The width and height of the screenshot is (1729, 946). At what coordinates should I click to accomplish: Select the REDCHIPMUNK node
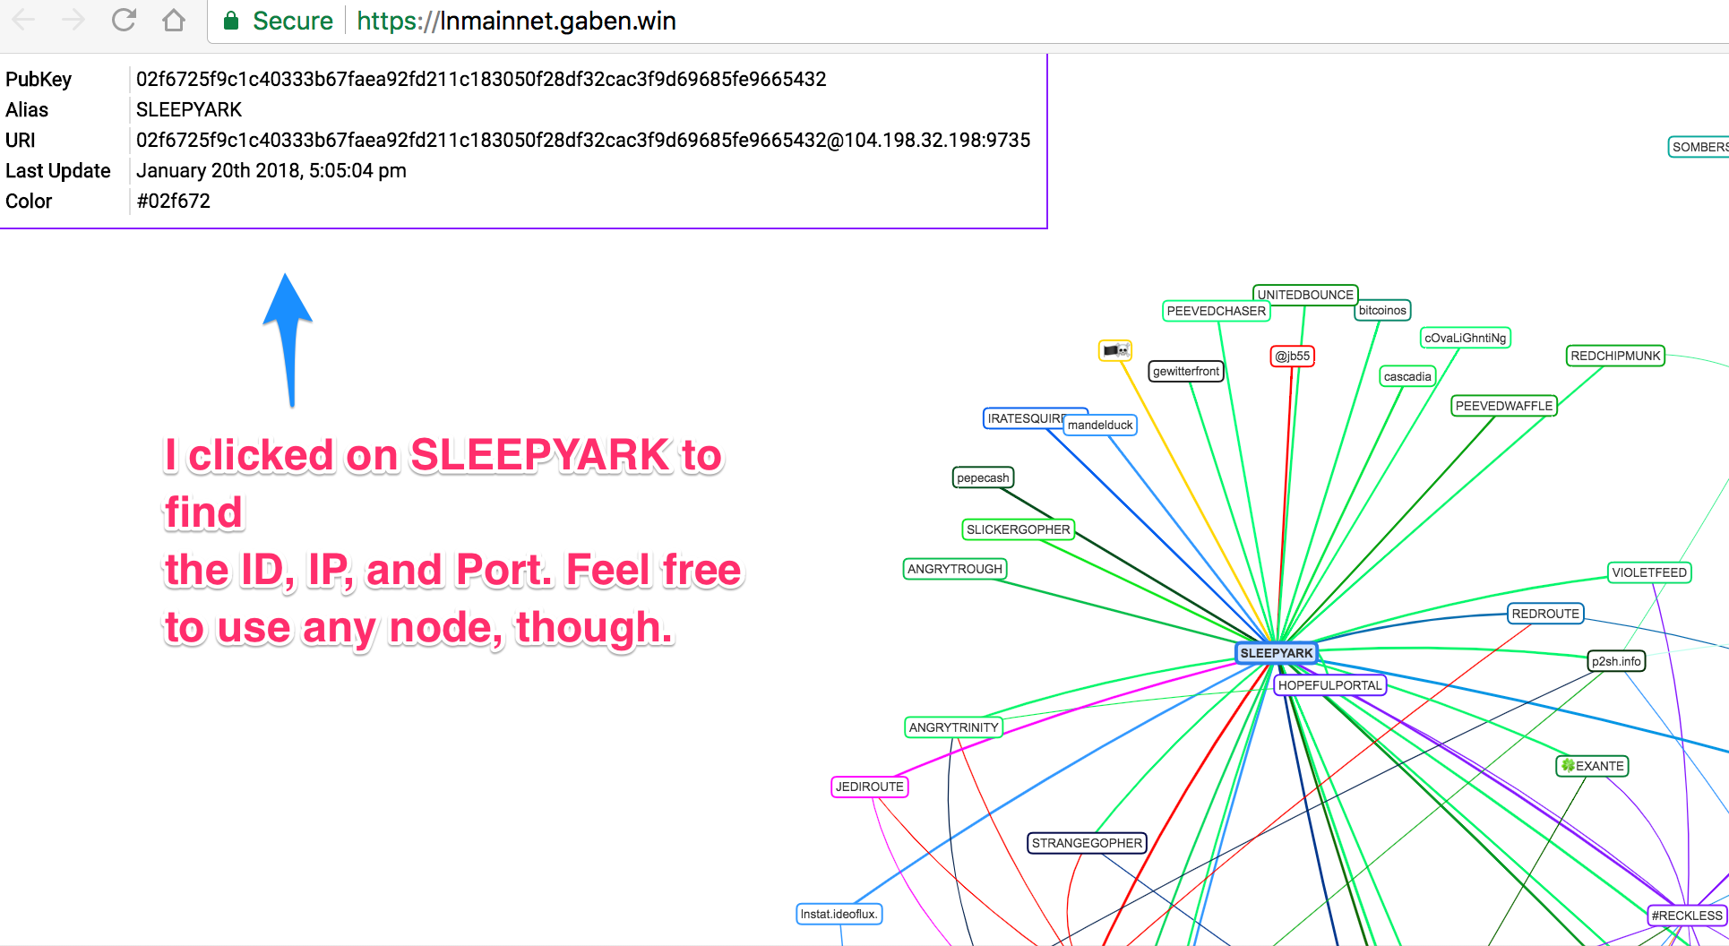coord(1616,356)
